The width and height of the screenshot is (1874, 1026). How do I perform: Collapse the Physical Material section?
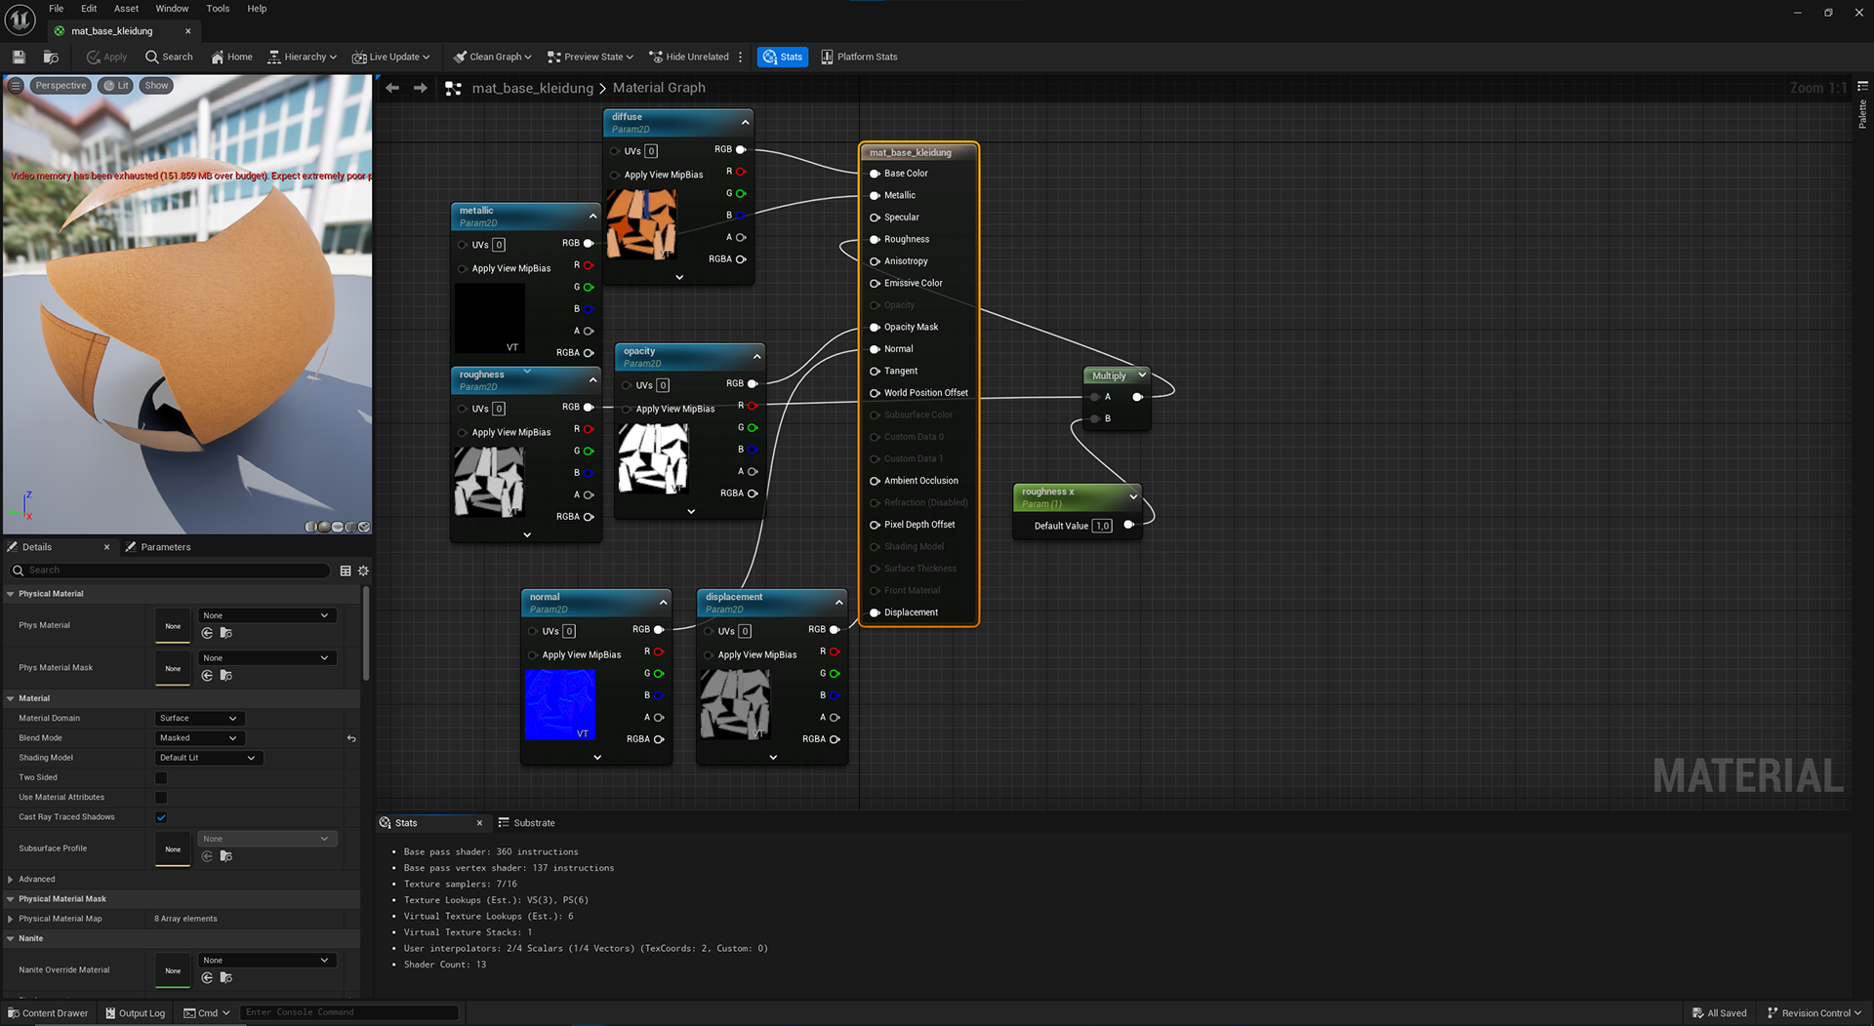[11, 594]
